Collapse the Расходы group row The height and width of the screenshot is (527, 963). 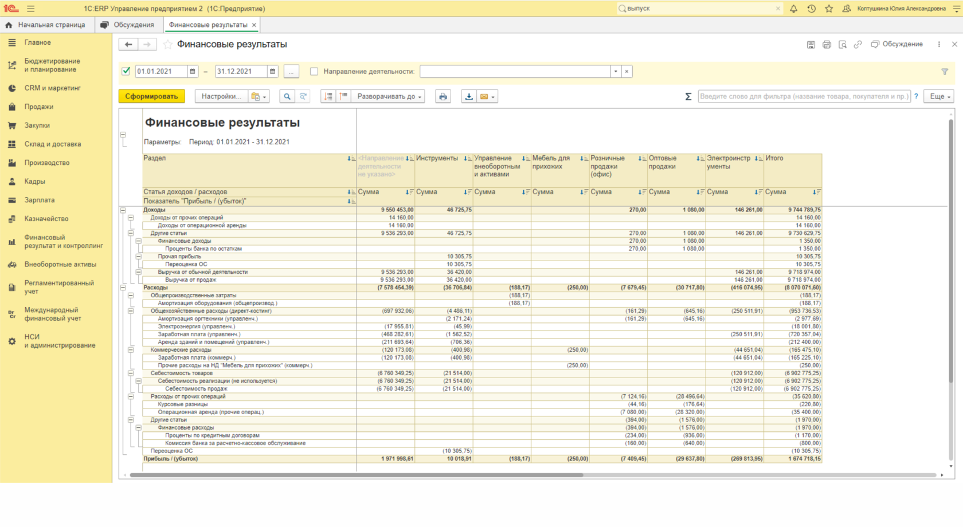click(123, 288)
